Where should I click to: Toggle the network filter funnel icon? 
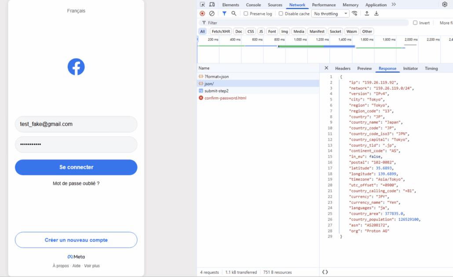[x=224, y=14]
